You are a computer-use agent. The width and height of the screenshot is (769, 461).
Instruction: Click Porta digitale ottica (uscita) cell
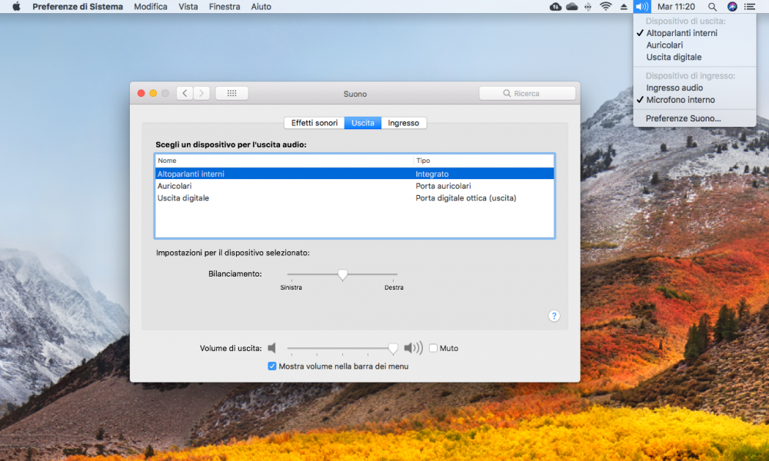pyautogui.click(x=466, y=198)
